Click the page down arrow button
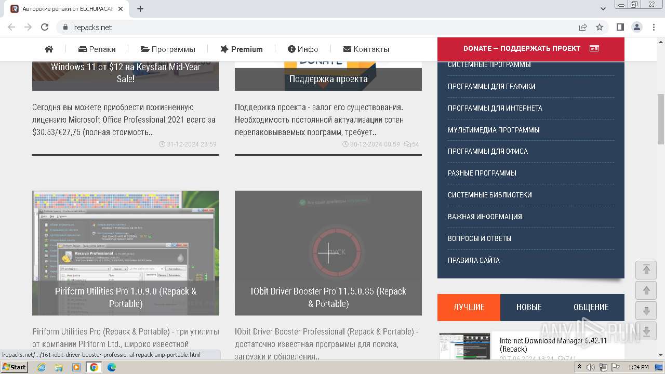 pyautogui.click(x=646, y=311)
